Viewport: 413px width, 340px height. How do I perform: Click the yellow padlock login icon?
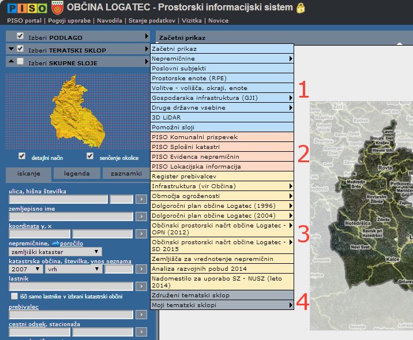[301, 8]
